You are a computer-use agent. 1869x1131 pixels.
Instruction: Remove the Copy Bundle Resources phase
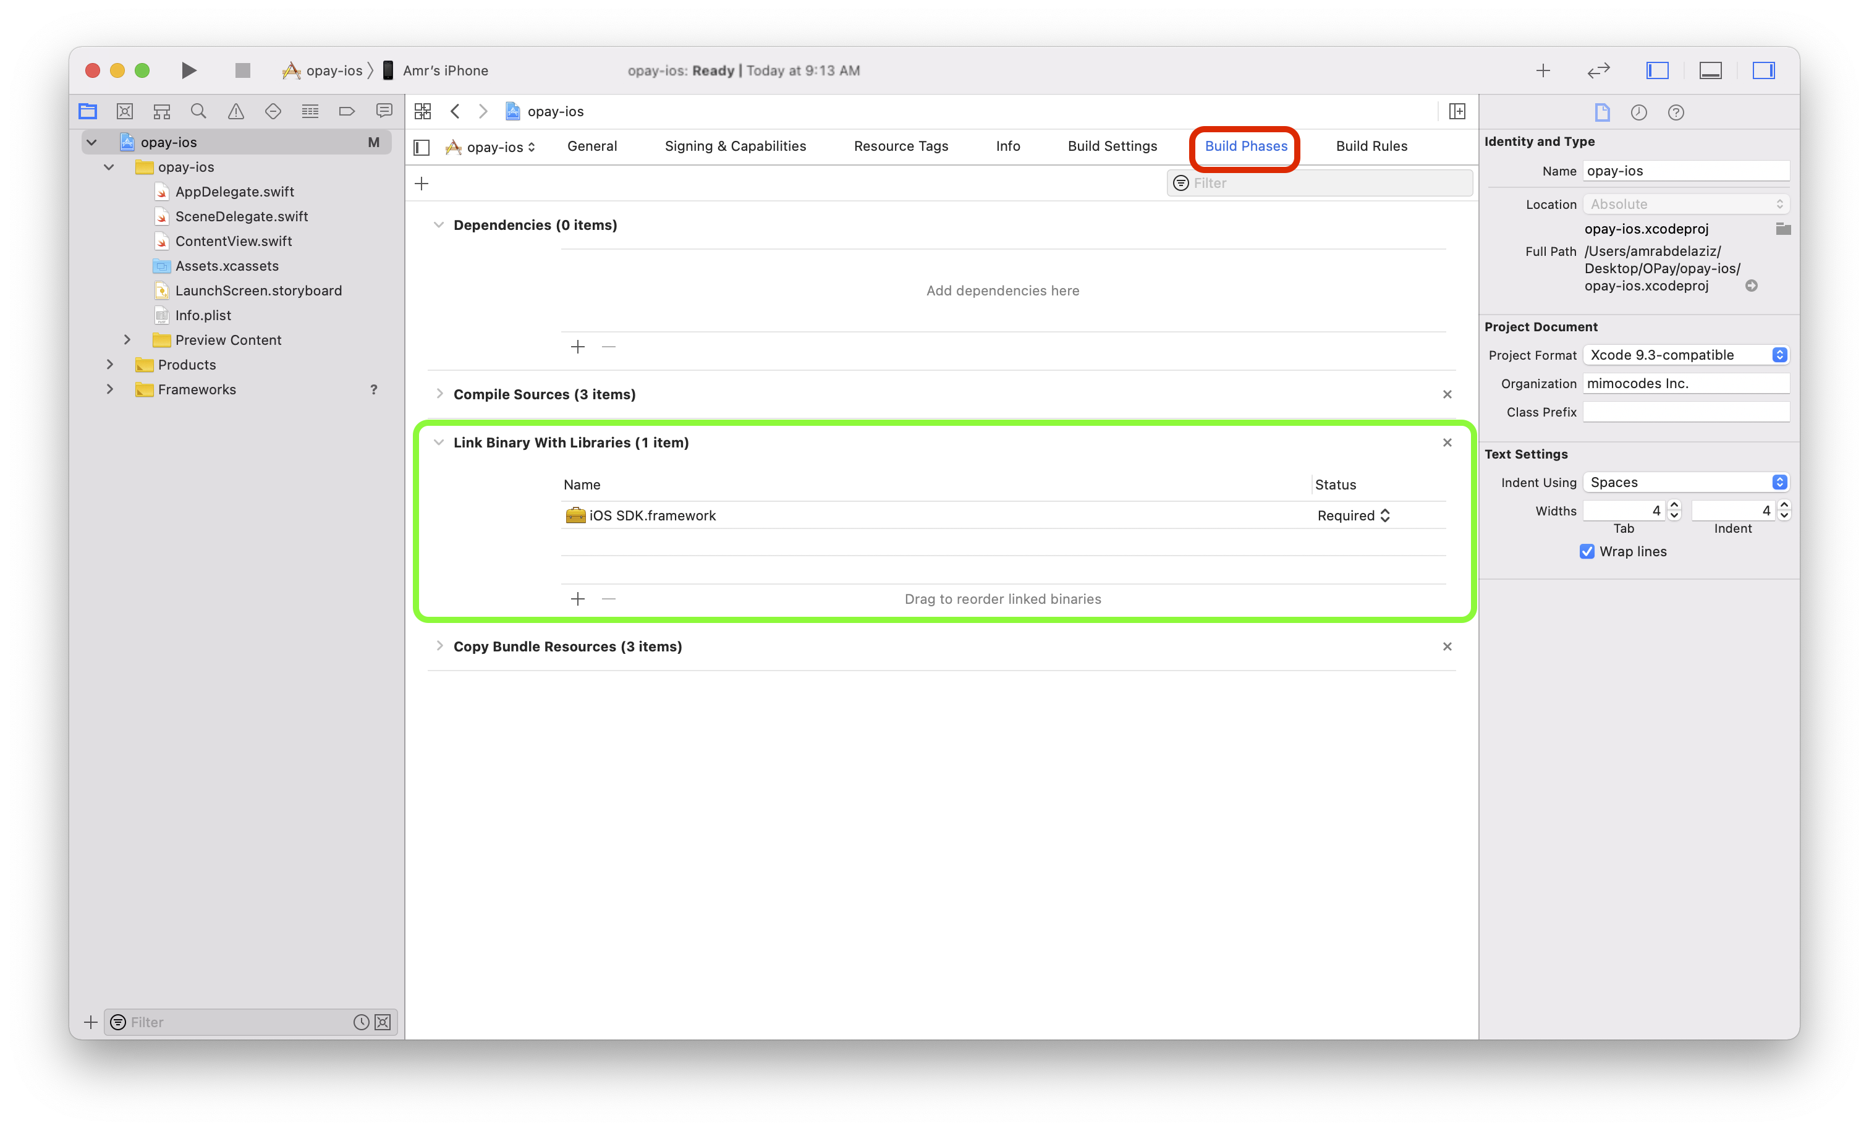point(1446,646)
